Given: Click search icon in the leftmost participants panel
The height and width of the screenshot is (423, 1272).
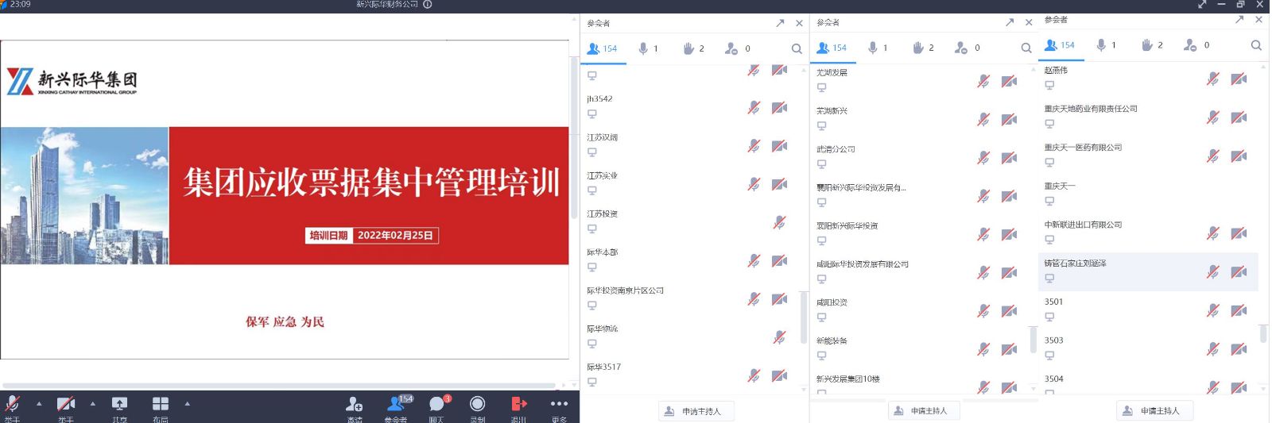Looking at the screenshot, I should click(797, 49).
